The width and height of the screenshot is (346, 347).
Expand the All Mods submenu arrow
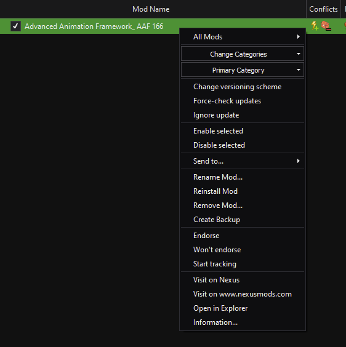click(x=299, y=37)
